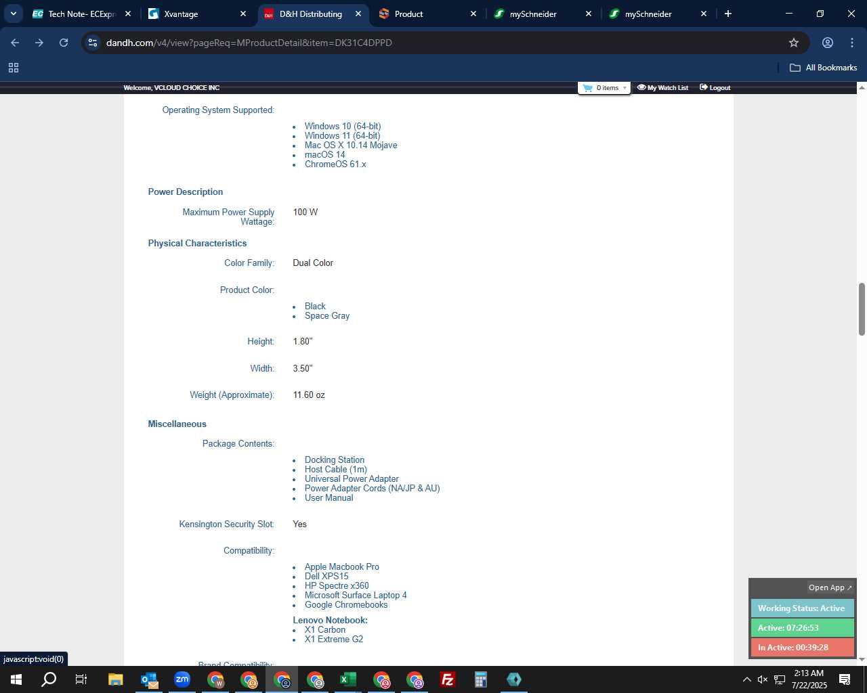Viewport: 867px width, 693px height.
Task: Open the Chrome profile icon
Action: (x=828, y=43)
